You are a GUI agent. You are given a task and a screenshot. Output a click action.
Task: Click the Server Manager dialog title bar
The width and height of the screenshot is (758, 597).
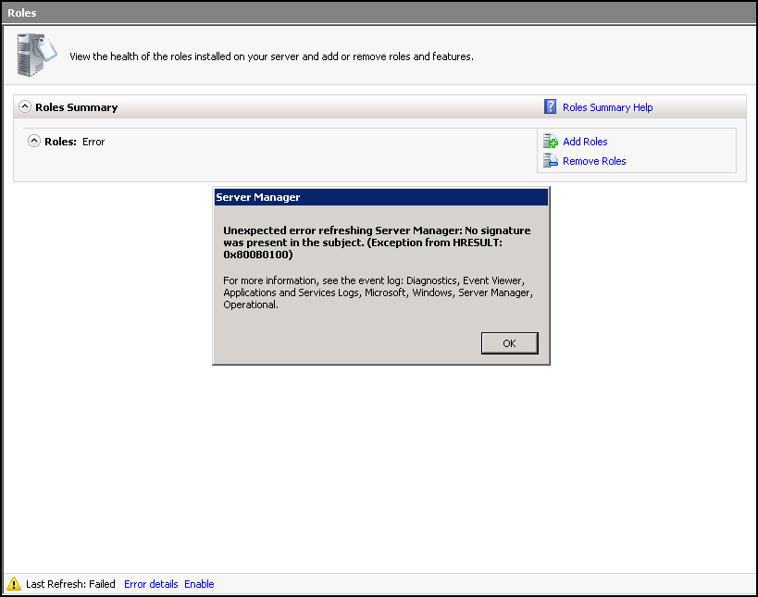click(x=381, y=197)
